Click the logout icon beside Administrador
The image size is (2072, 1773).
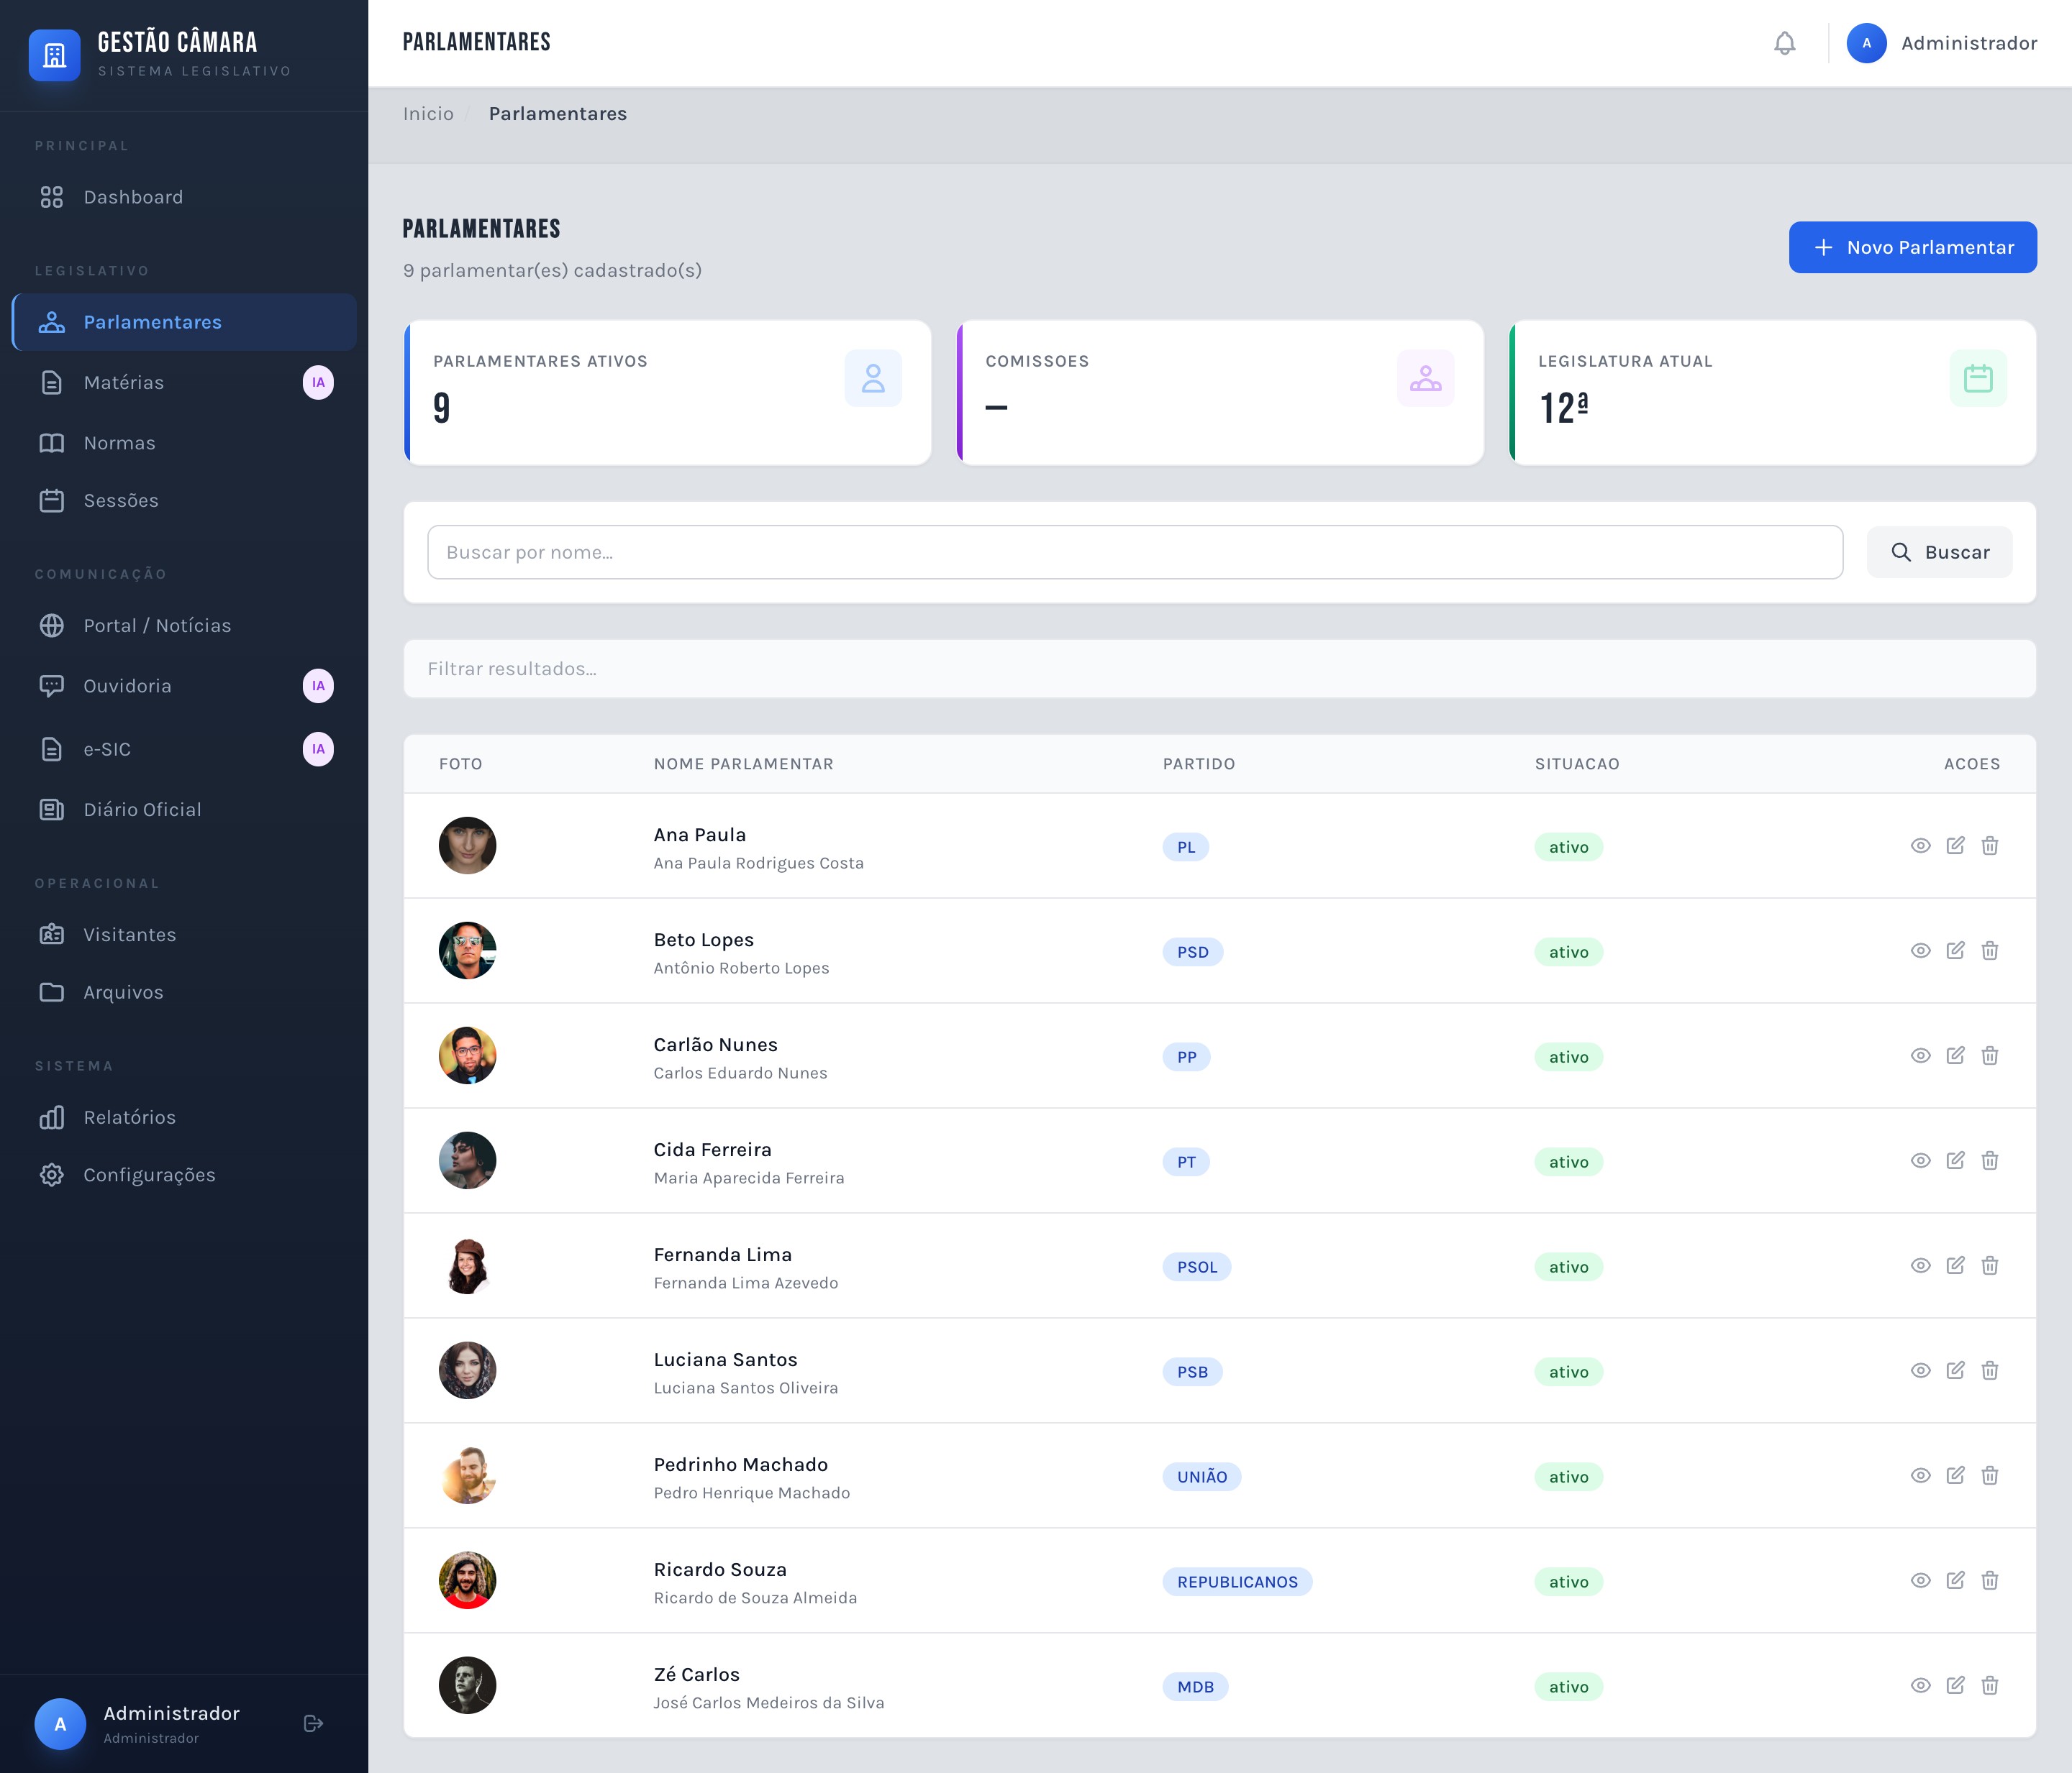(x=313, y=1723)
